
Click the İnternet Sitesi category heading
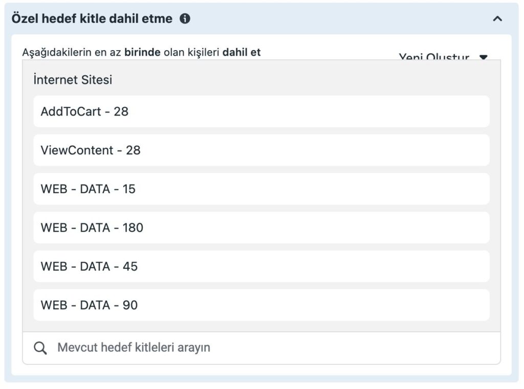coord(73,80)
